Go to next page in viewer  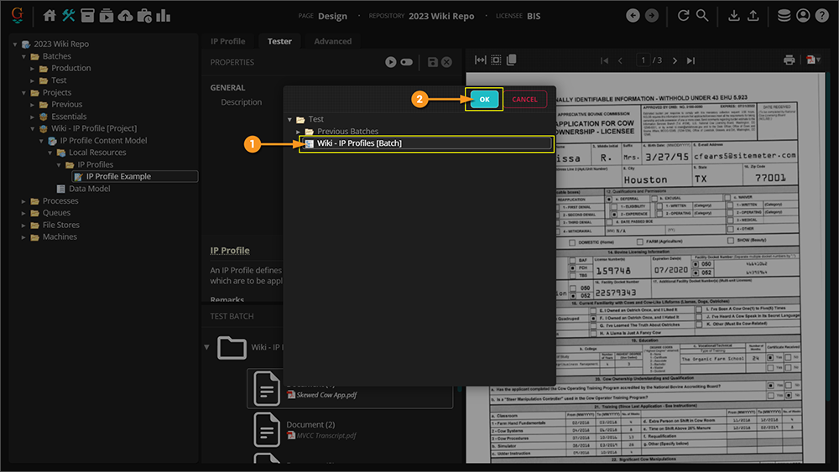click(x=675, y=60)
